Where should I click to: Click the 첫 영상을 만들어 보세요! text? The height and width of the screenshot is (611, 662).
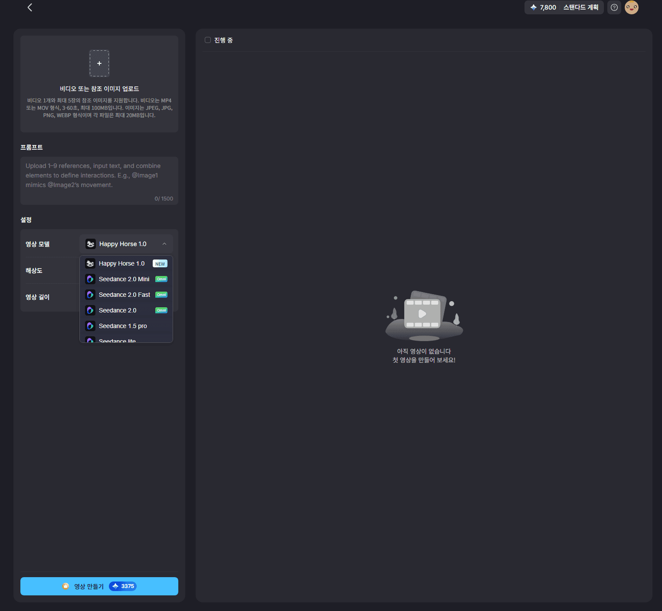tap(424, 360)
